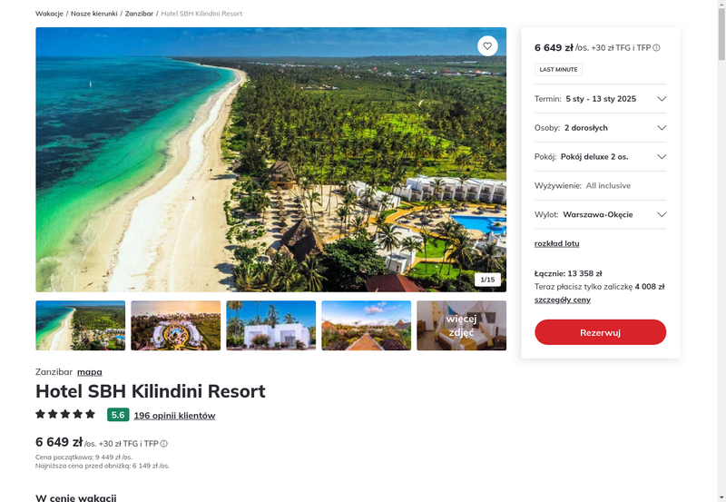Open rozkład lotu link
This screenshot has height=502, width=726.
pos(556,243)
